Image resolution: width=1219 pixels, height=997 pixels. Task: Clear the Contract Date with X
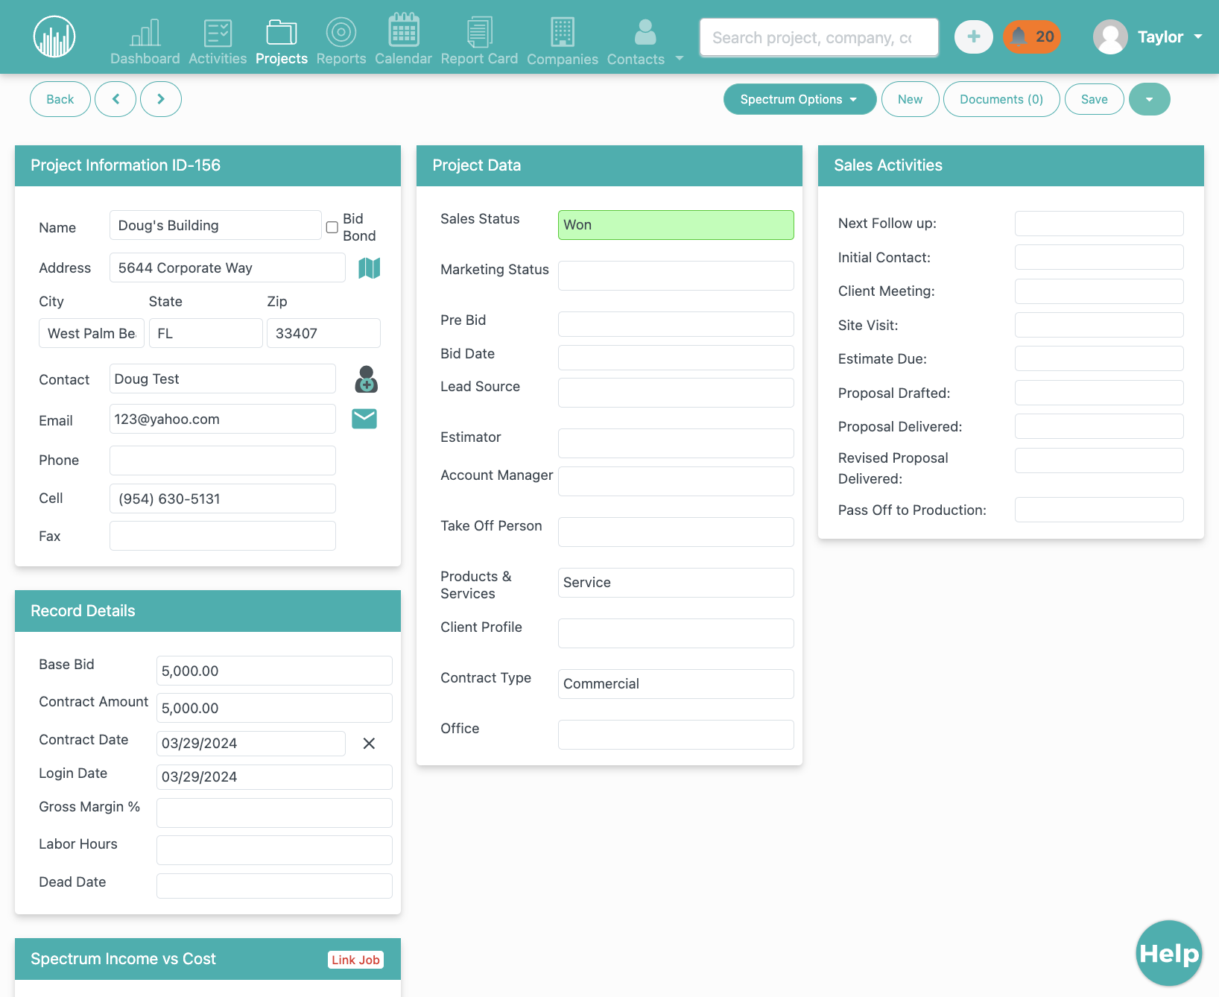pyautogui.click(x=369, y=743)
